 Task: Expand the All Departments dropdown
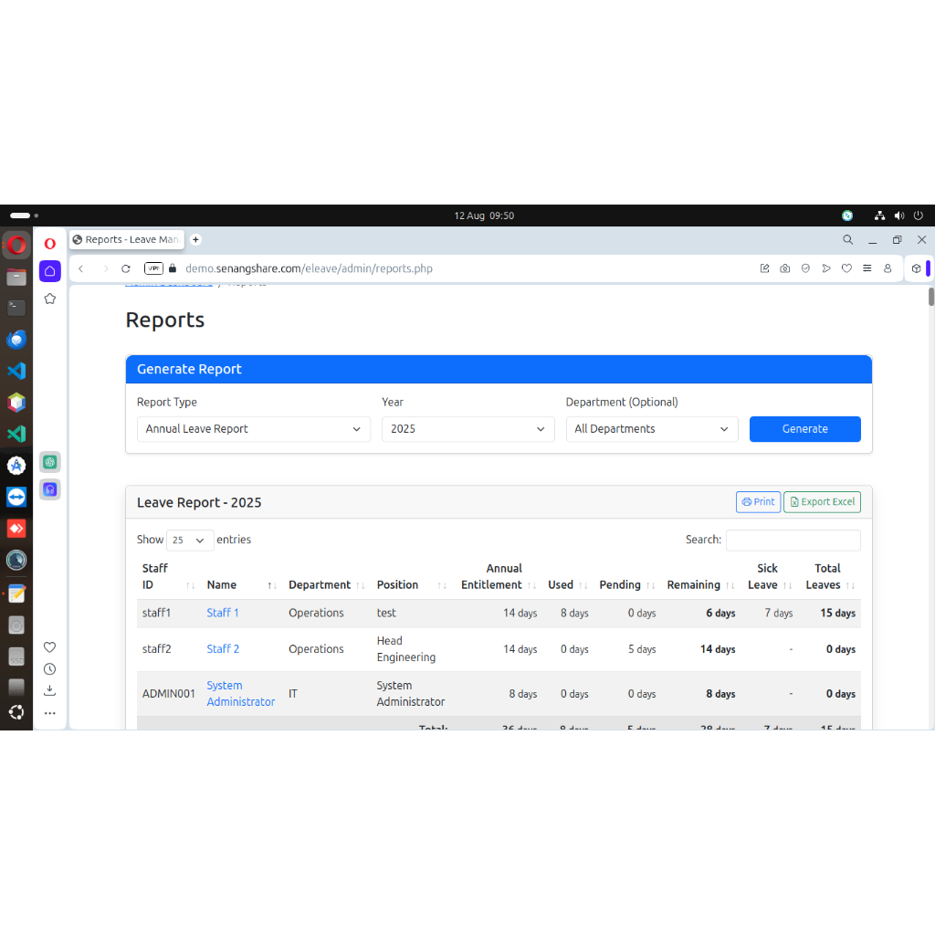coord(651,429)
